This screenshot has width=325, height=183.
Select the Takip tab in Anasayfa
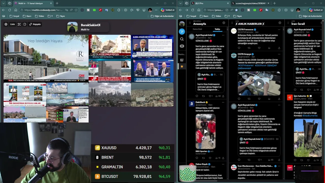tap(217, 29)
